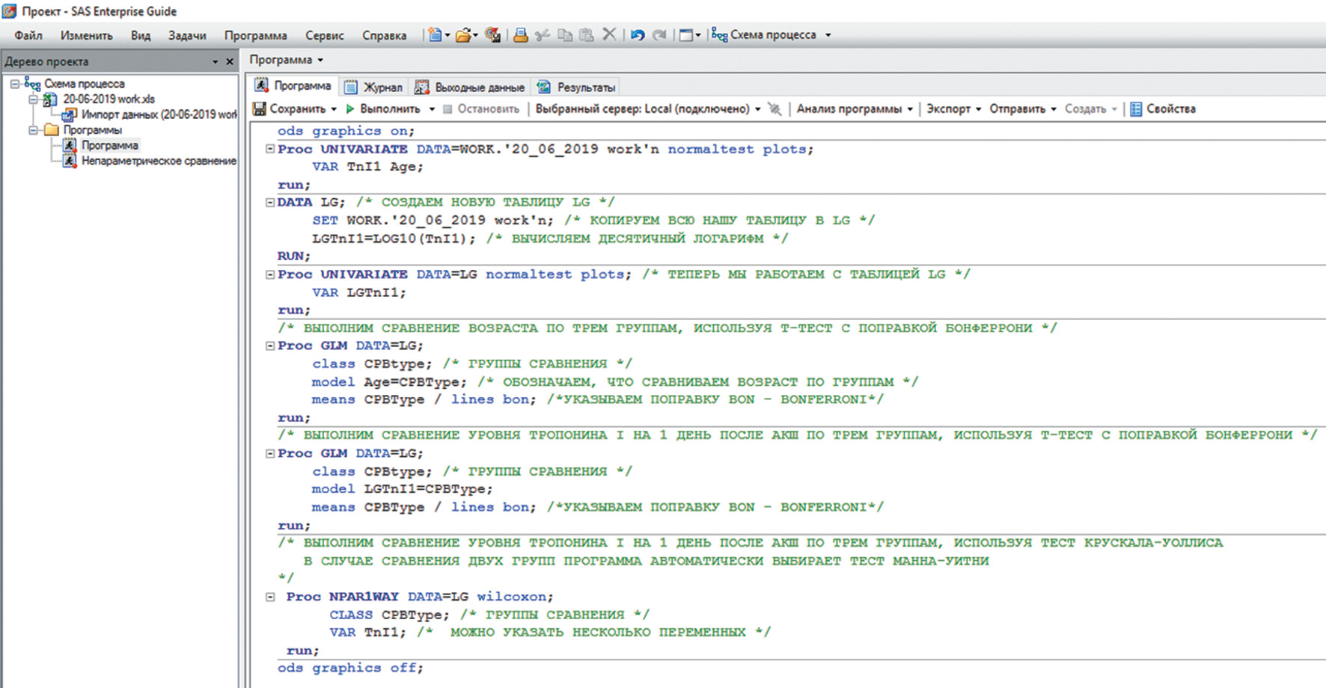The image size is (1326, 688).
Task: Open the Дерево проекта panel dropdown arrow
Action: [216, 62]
